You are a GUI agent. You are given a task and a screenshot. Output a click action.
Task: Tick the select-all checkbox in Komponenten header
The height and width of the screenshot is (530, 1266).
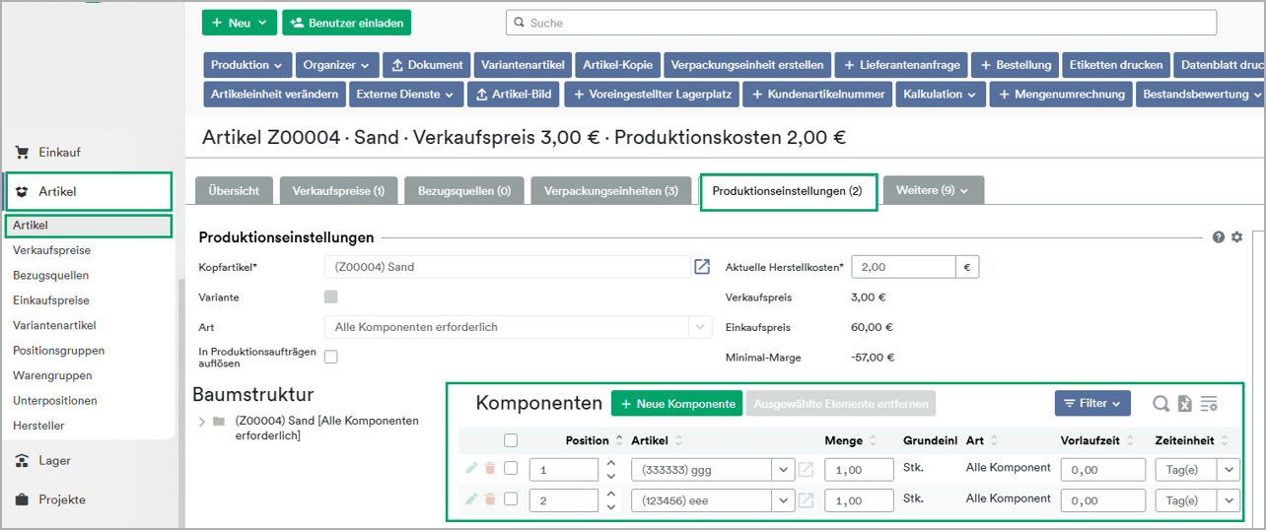[511, 440]
